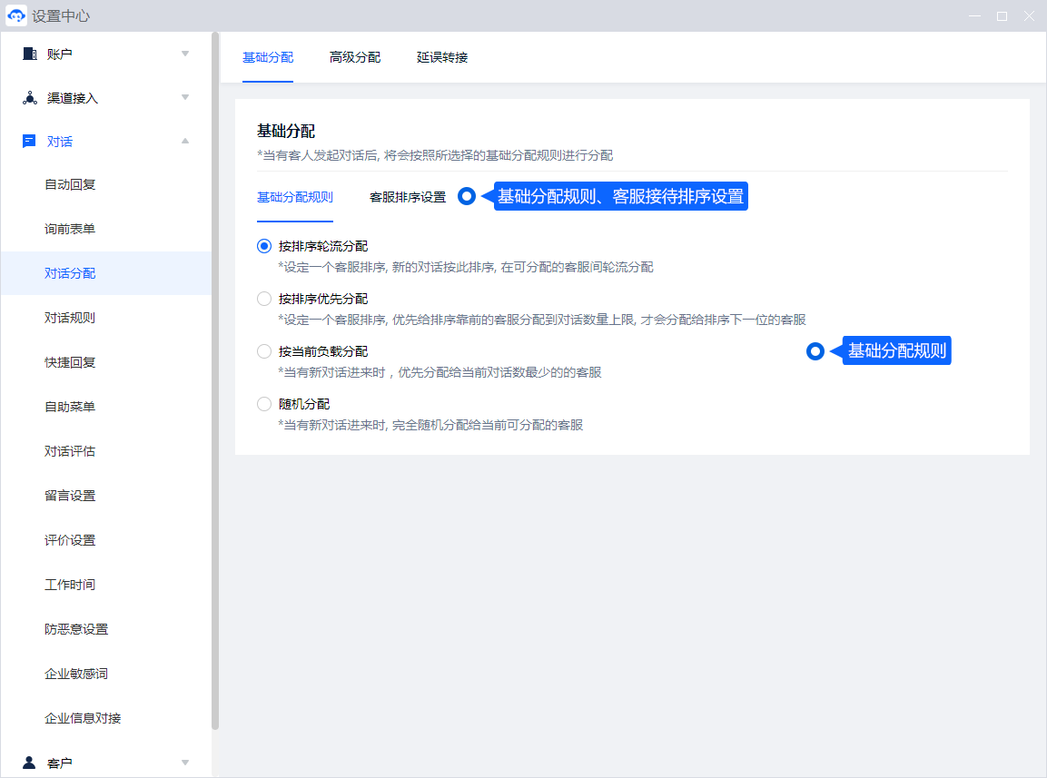Image resolution: width=1047 pixels, height=778 pixels.
Task: Close the 设置中心 window
Action: 1029,16
